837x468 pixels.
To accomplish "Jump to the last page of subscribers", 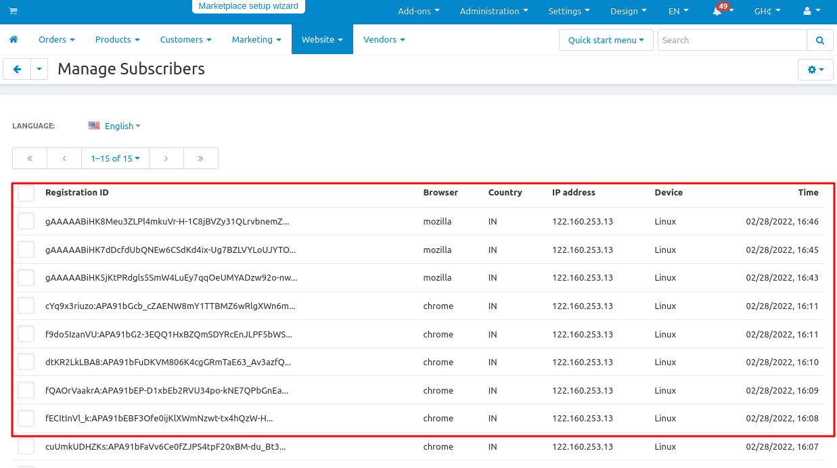I will pyautogui.click(x=201, y=158).
